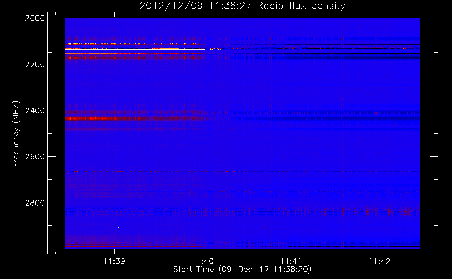Click the Start Time axis label

point(242,269)
